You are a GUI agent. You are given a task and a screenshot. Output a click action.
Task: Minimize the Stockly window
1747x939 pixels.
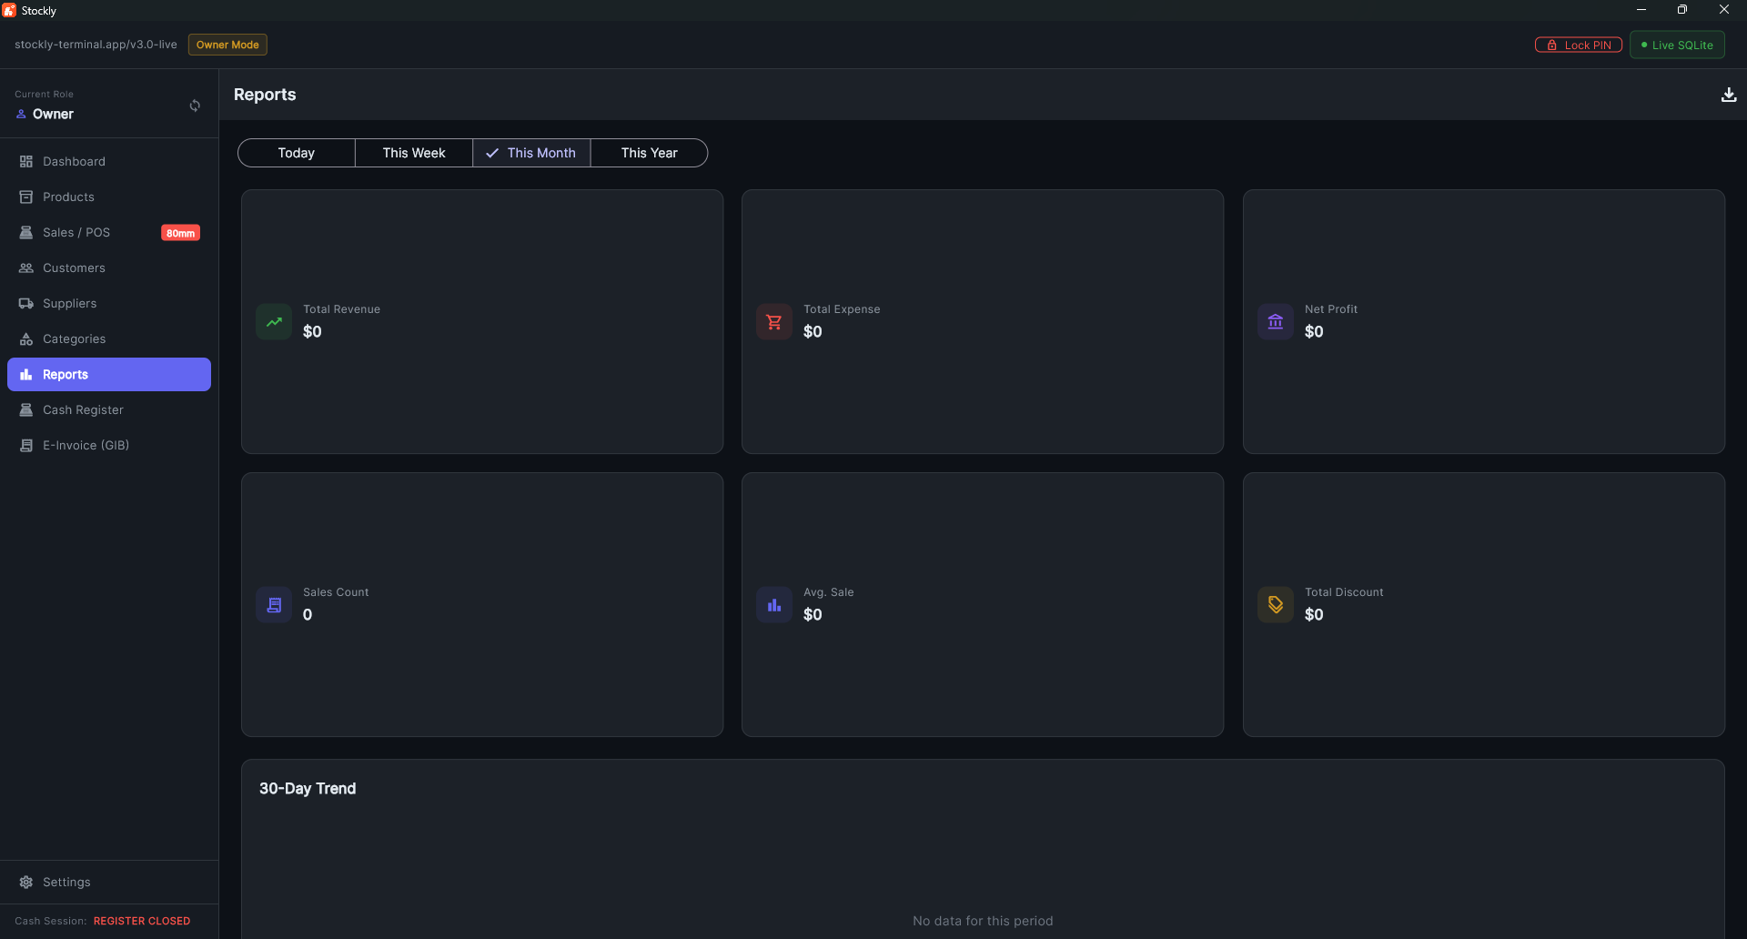coord(1641,10)
